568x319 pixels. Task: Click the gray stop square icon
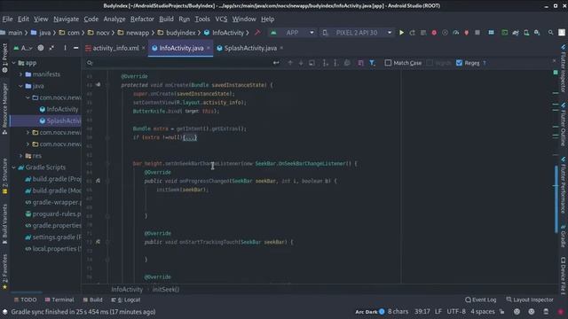(477, 33)
